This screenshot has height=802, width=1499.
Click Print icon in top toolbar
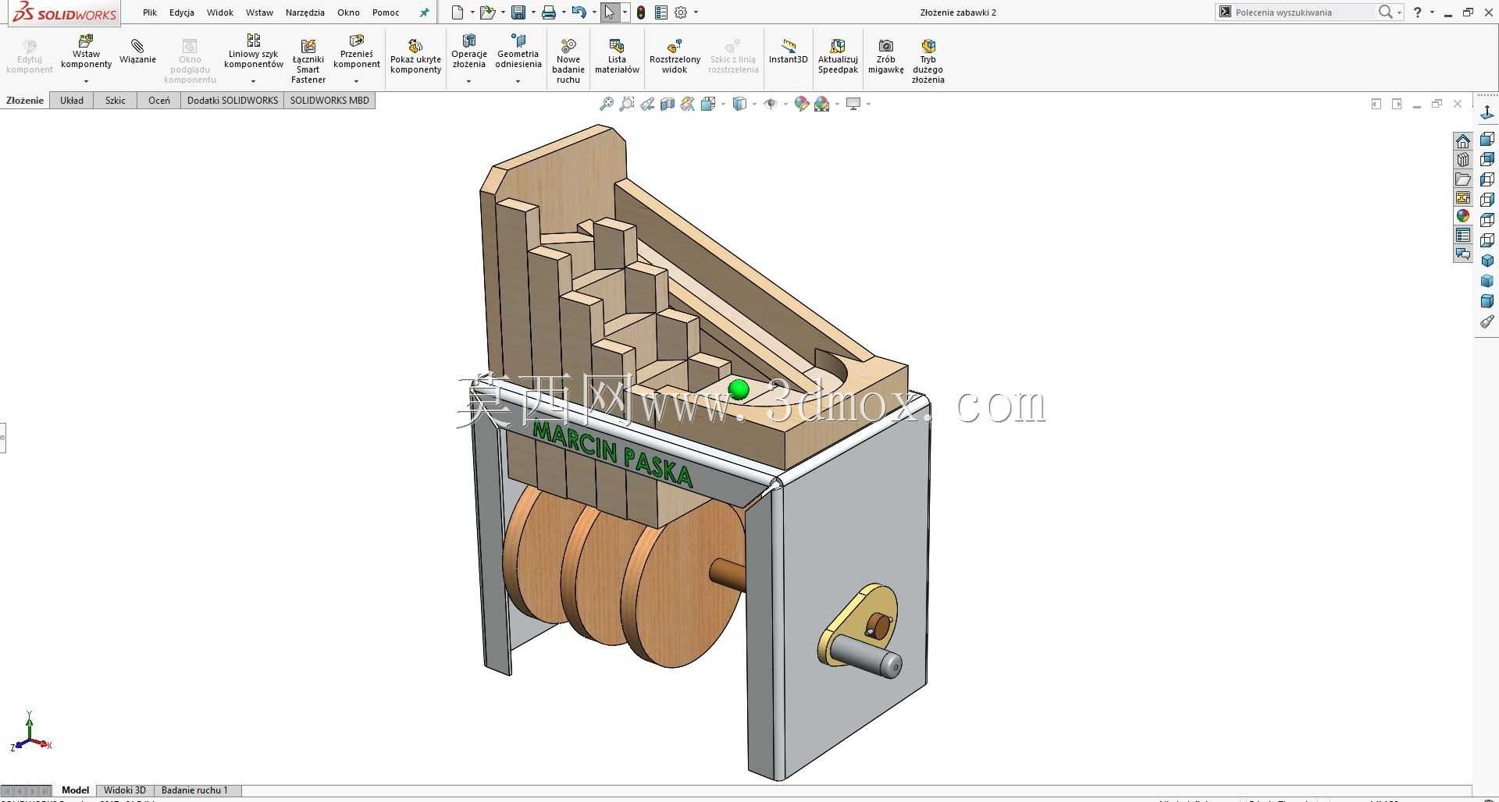549,12
